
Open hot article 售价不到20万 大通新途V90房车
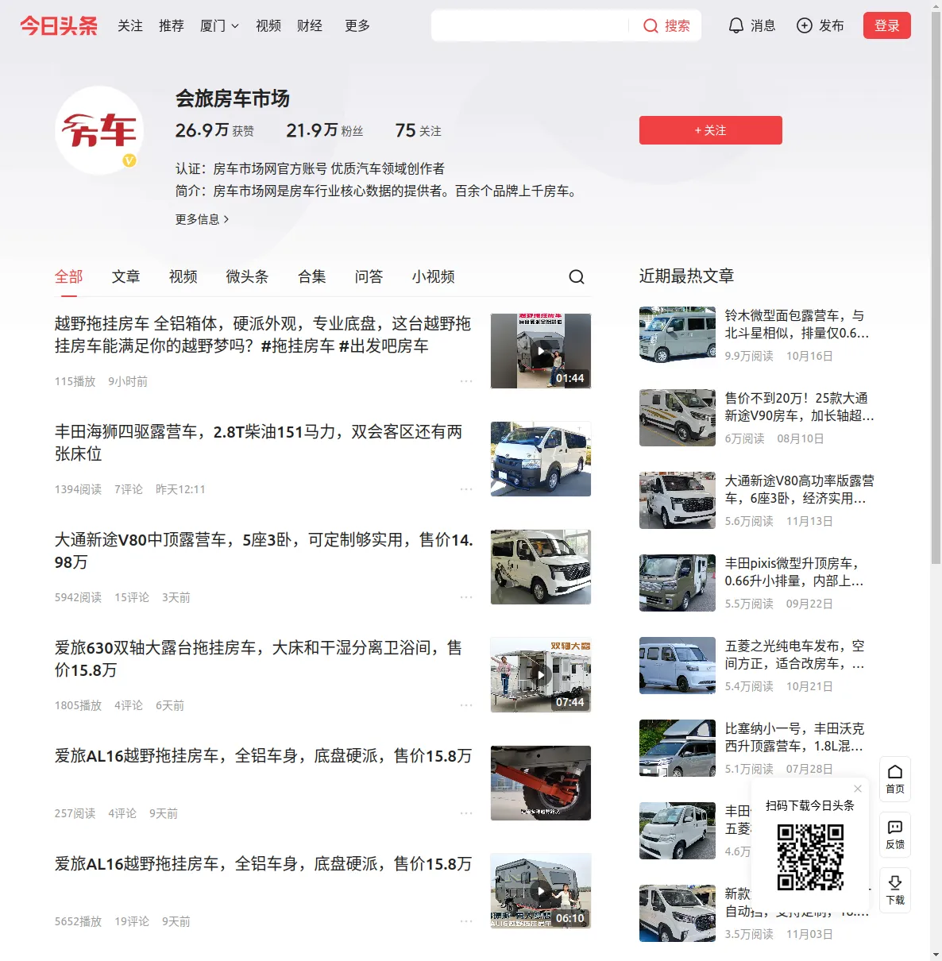point(799,407)
